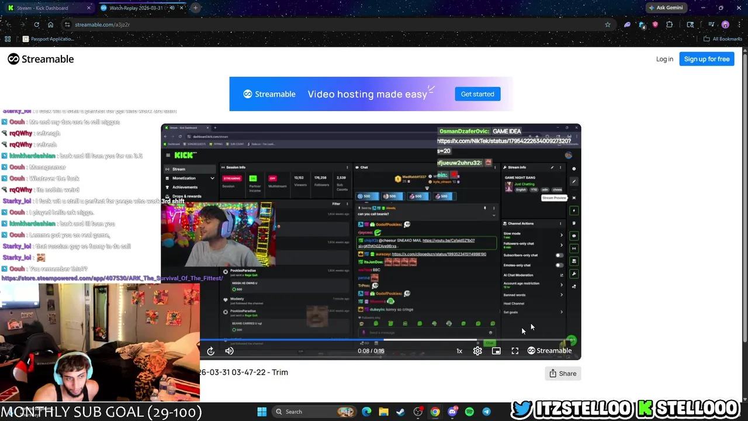Open the video player settings gear
The image size is (748, 421).
tap(477, 351)
